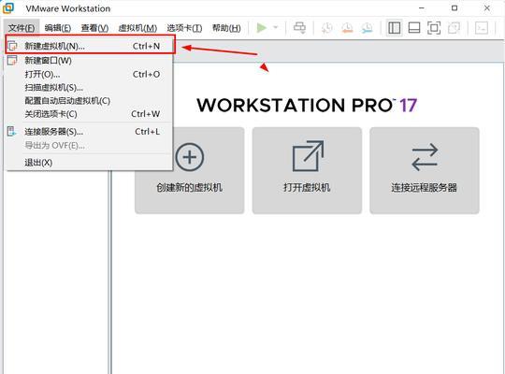Click the Unity mode toolbar icon

pos(454,28)
